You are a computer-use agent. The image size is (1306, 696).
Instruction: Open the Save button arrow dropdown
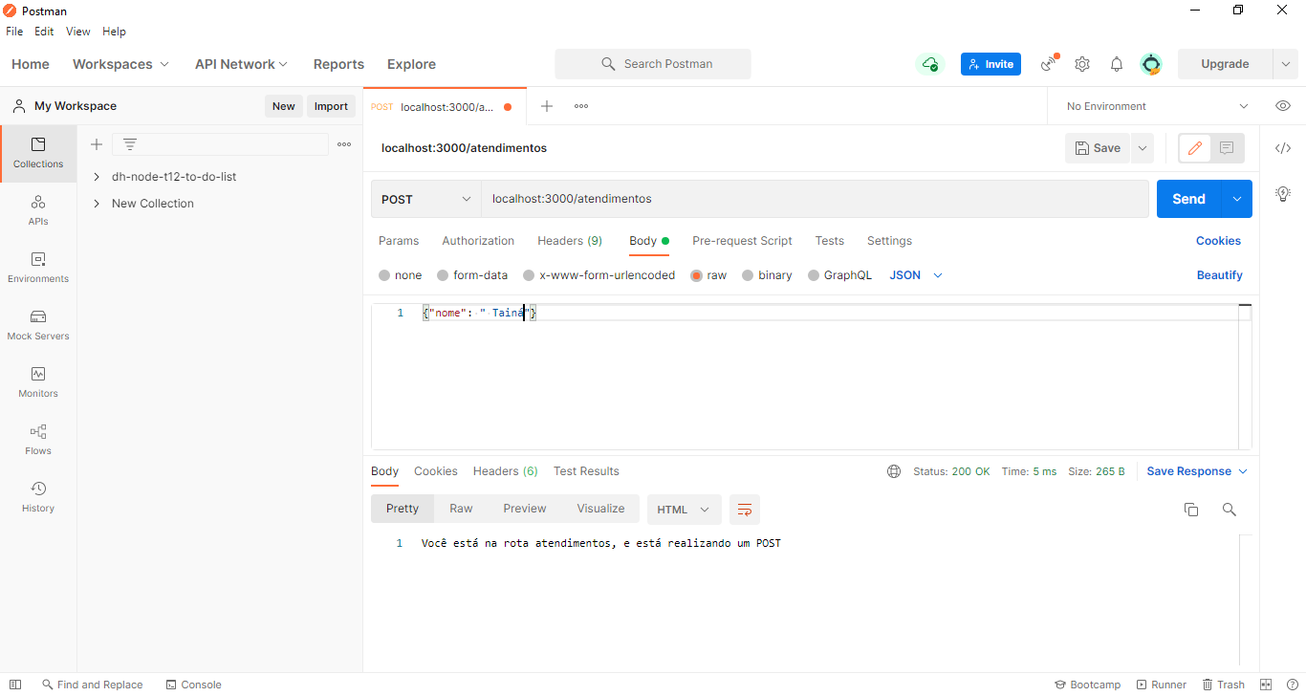[x=1142, y=148]
